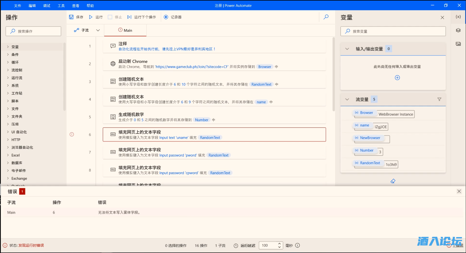Clear flow variables with the eraser icon
466x253 pixels.
(x=393, y=181)
